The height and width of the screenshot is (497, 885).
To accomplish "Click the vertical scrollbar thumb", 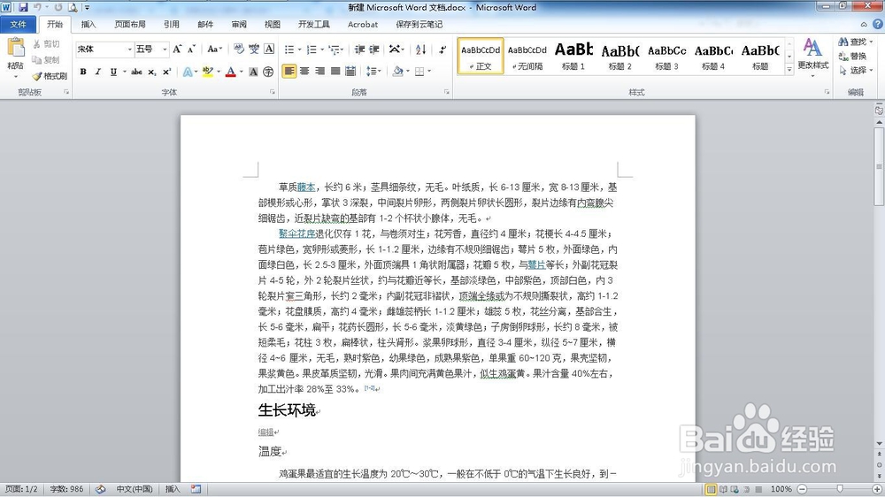I will [x=880, y=166].
